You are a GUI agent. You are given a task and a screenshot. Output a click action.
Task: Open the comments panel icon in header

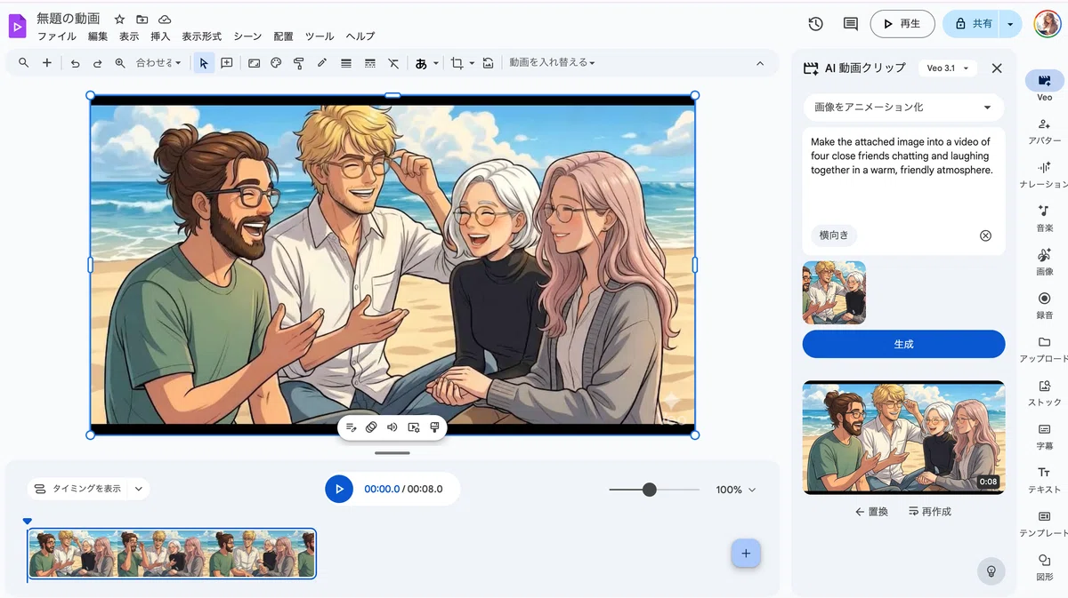pyautogui.click(x=850, y=24)
